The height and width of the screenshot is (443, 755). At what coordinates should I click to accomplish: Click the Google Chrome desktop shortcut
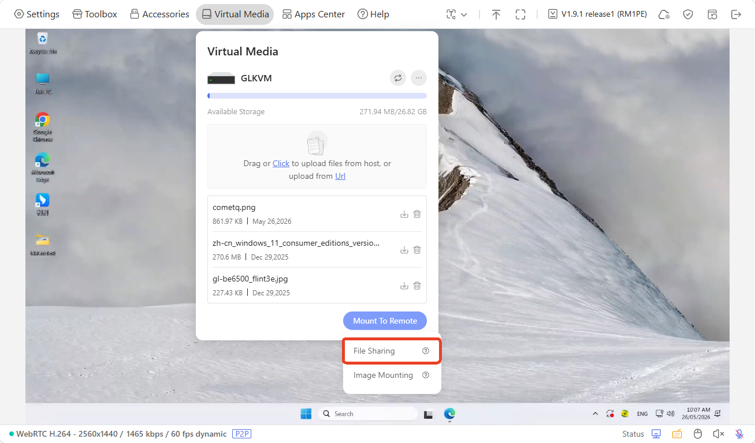point(43,127)
